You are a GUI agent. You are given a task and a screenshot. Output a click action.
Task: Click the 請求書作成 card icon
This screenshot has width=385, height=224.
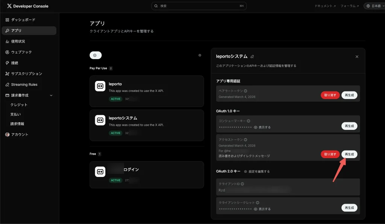[8, 95]
